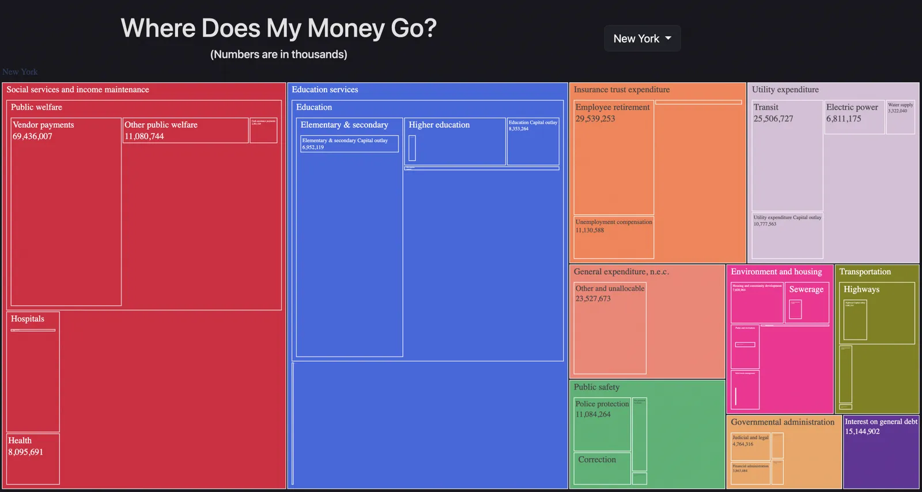This screenshot has height=492, width=922.
Task: Click the Education Capital outlay tile
Action: (x=533, y=142)
